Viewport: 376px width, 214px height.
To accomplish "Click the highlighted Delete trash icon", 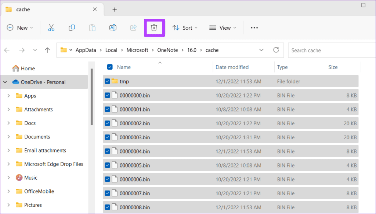I will point(154,27).
